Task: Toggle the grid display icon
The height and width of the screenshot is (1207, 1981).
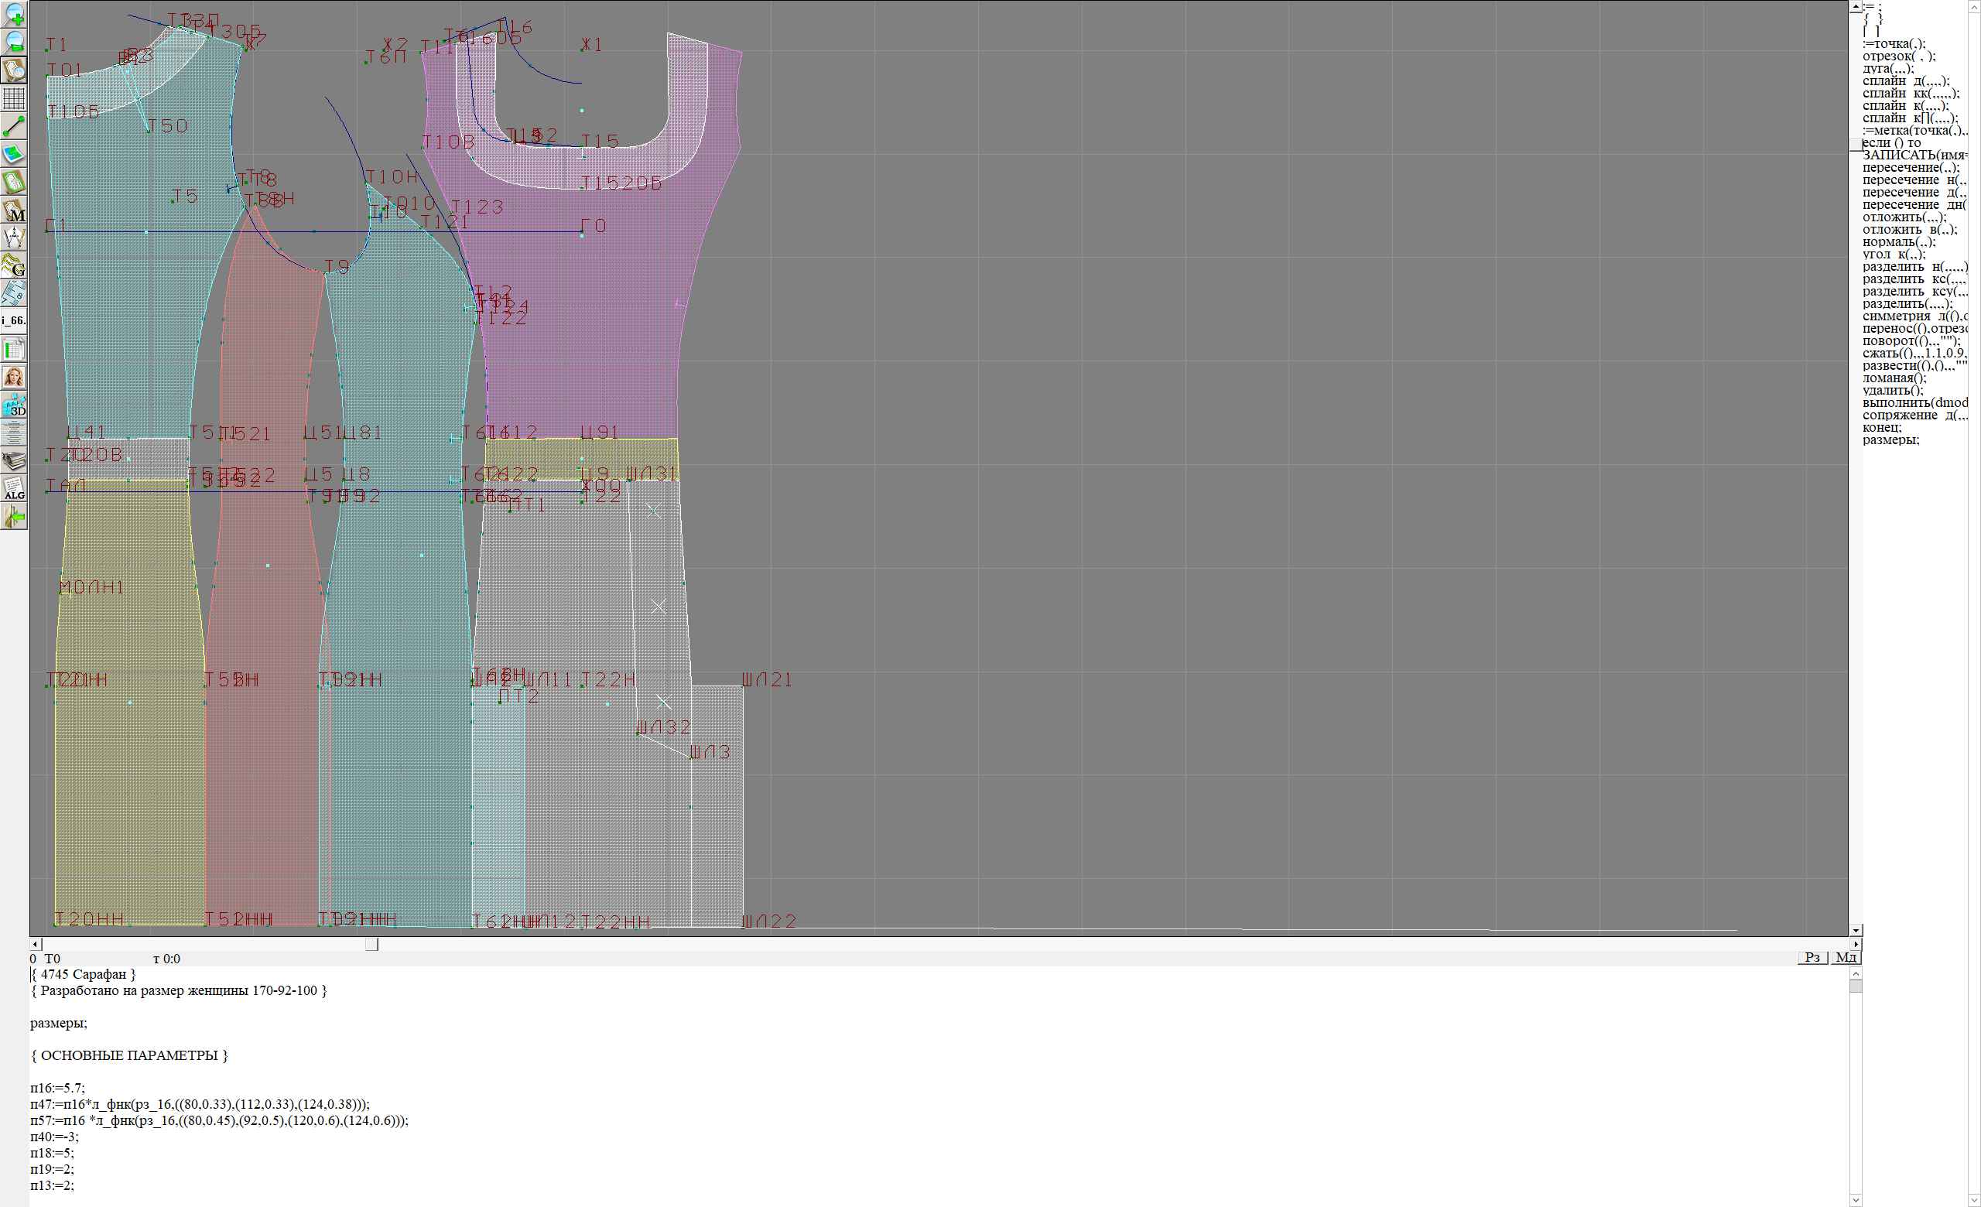Action: (x=15, y=98)
